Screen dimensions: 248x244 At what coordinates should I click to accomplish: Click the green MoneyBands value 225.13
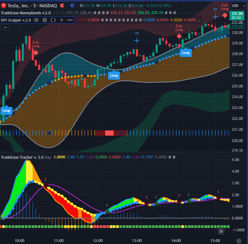click(157, 13)
